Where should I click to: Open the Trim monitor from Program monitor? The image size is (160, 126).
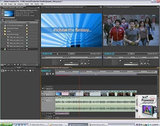point(148,64)
